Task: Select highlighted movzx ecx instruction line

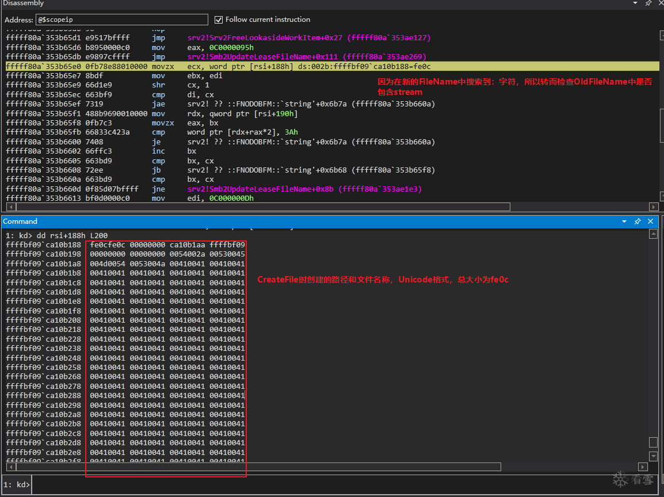Action: (333, 67)
